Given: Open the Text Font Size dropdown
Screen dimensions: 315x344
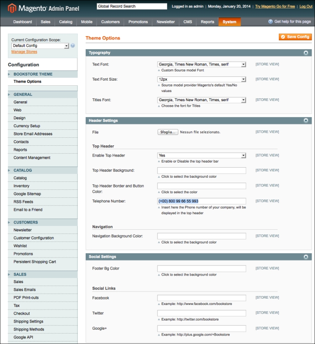Looking at the screenshot, I should click(202, 79).
